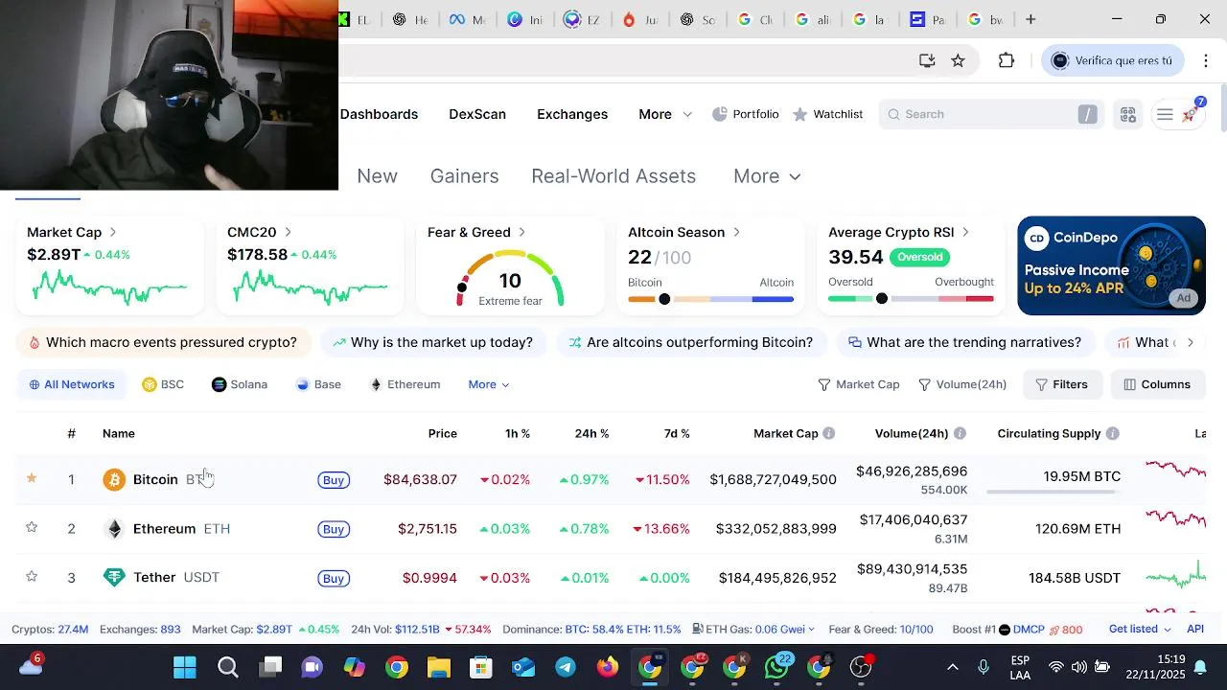Open the DexScan menu
The image size is (1227, 690).
(477, 114)
